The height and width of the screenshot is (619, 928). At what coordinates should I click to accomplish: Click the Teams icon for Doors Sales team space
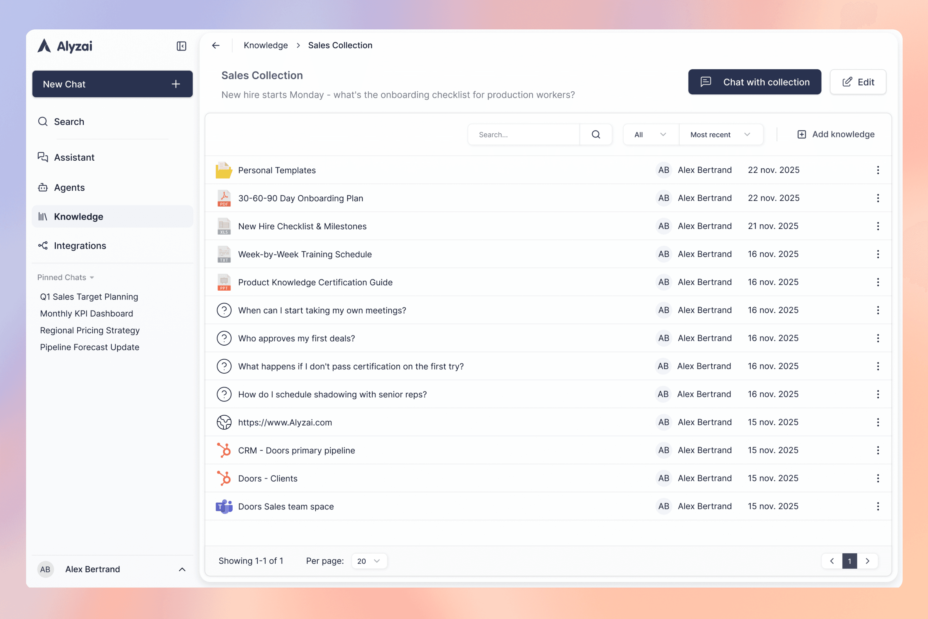click(224, 506)
